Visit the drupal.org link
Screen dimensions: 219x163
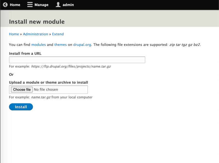tap(82, 45)
